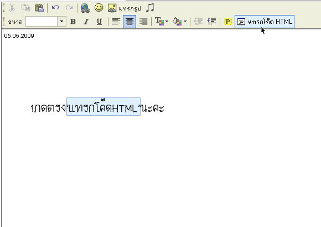Click the Paste clipboard icon

point(39,8)
